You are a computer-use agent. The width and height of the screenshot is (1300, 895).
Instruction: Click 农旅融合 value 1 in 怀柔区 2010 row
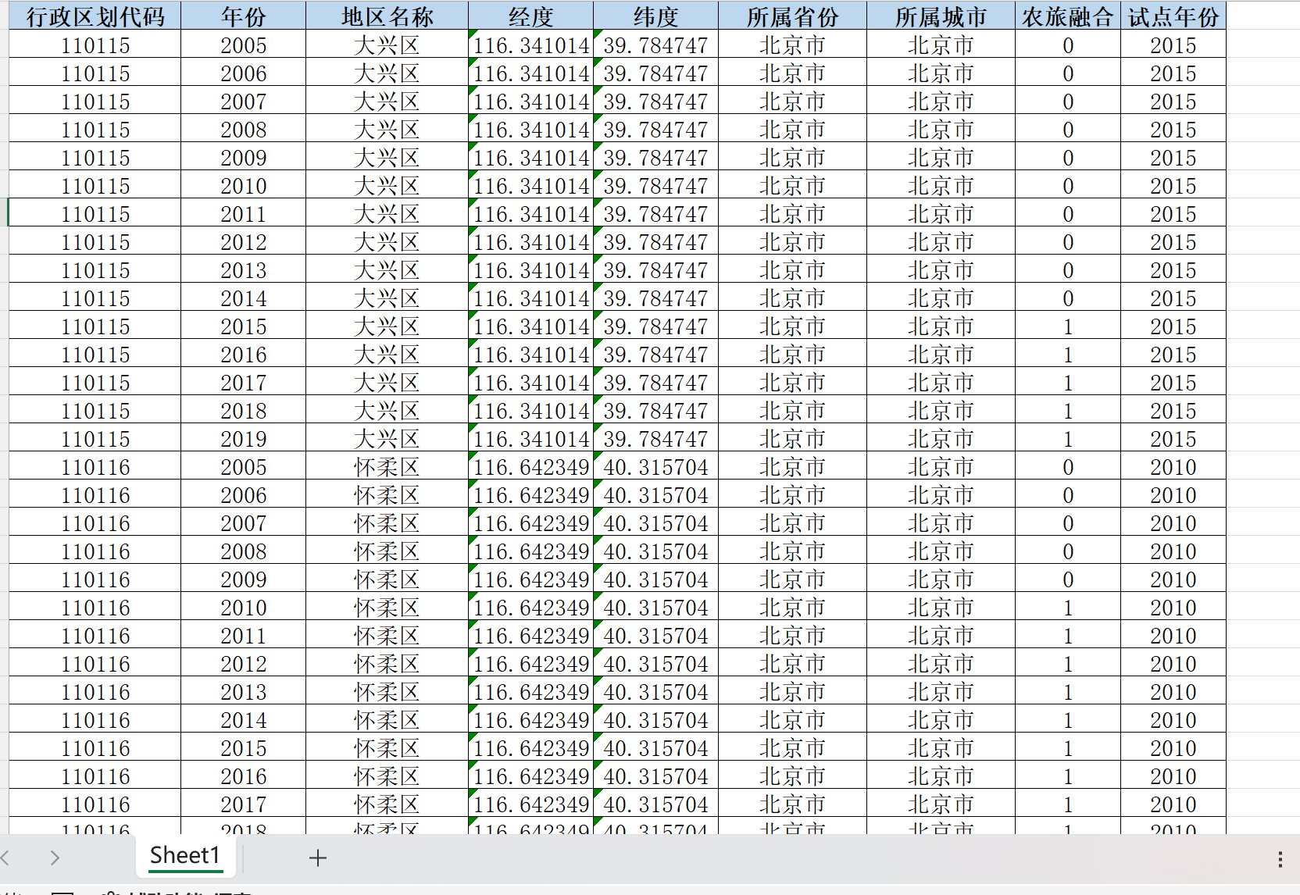coord(1068,608)
